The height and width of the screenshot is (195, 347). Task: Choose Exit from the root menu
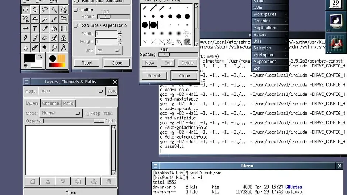pyautogui.click(x=270, y=68)
